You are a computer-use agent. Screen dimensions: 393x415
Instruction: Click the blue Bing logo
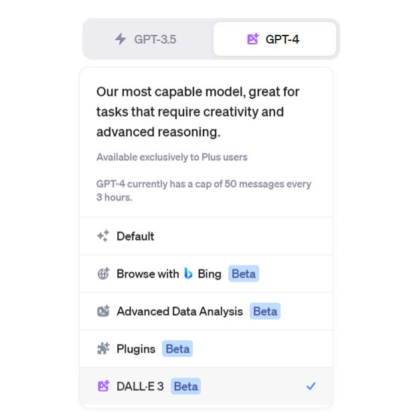point(188,273)
